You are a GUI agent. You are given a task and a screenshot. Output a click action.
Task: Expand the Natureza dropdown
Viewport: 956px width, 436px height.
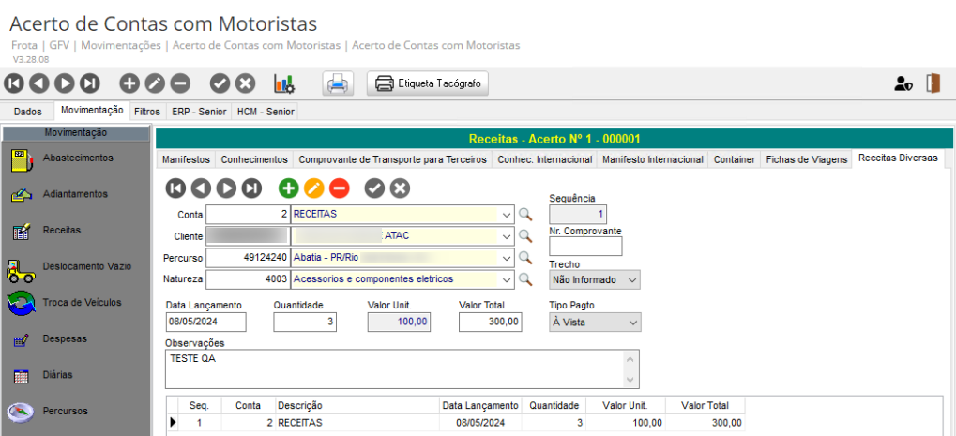506,279
